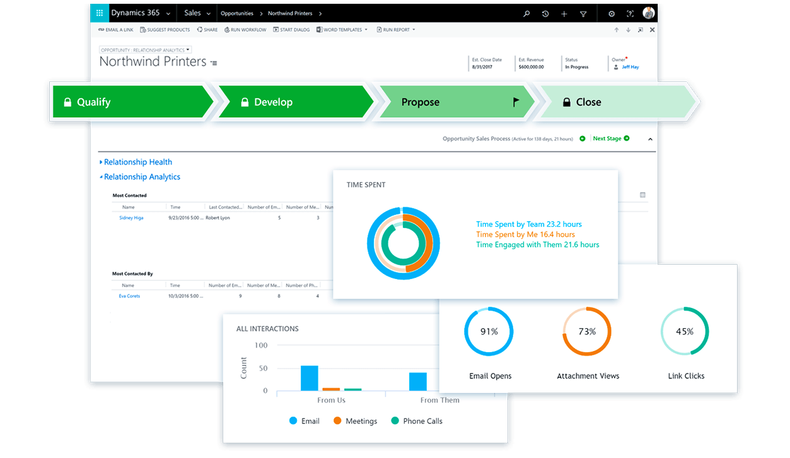The width and height of the screenshot is (790, 458).
Task: Click Status field In Progress
Action: (576, 67)
